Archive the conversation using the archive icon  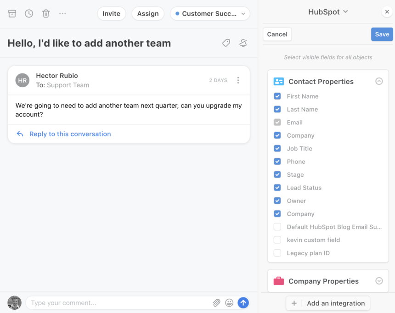12,14
